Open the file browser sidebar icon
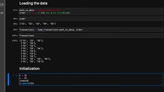 click(2, 5)
